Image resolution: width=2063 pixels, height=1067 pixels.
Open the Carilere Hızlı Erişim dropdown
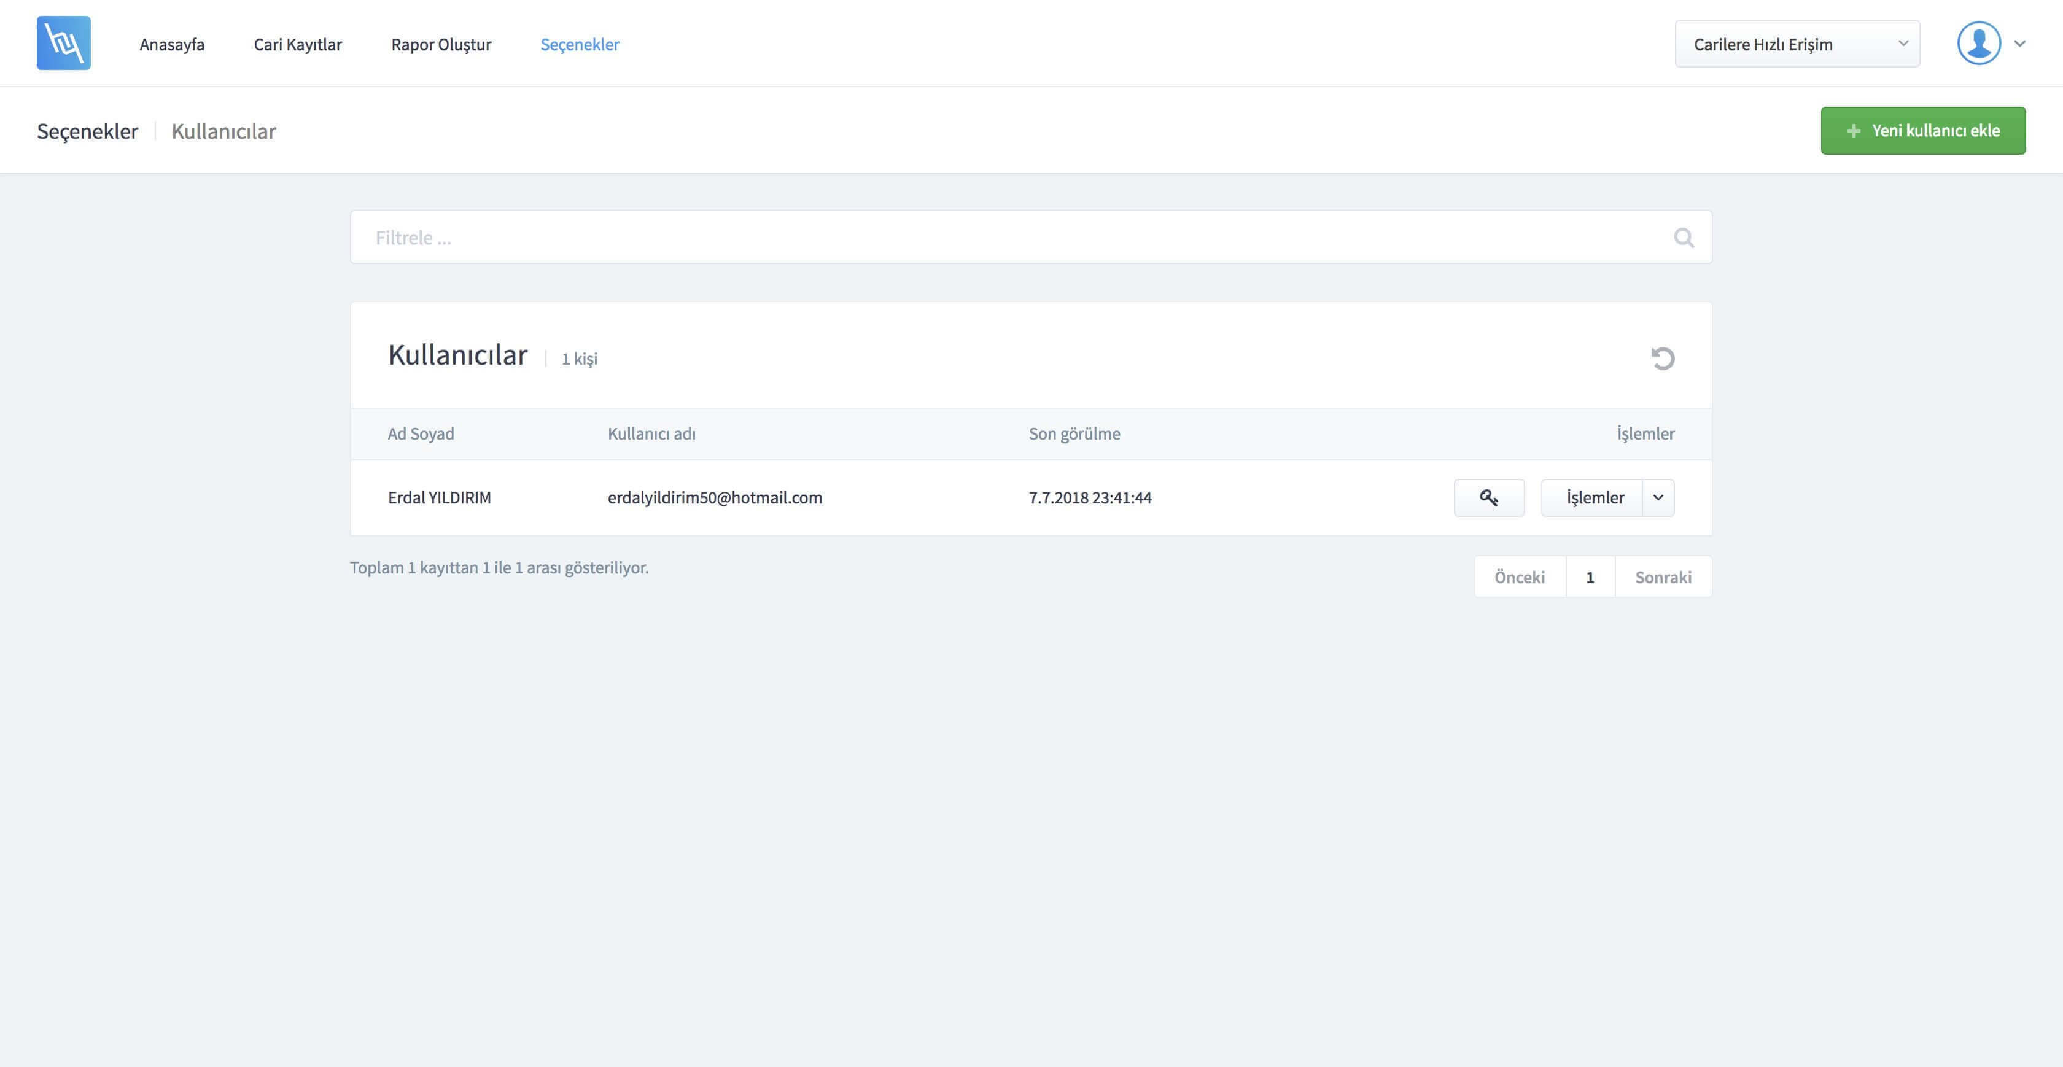(1797, 44)
